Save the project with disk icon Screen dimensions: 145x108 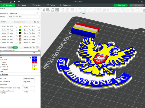[x=11, y=1]
